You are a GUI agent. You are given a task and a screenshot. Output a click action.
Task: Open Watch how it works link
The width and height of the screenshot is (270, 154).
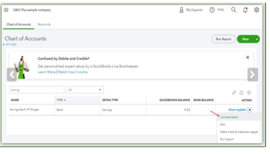72,72
